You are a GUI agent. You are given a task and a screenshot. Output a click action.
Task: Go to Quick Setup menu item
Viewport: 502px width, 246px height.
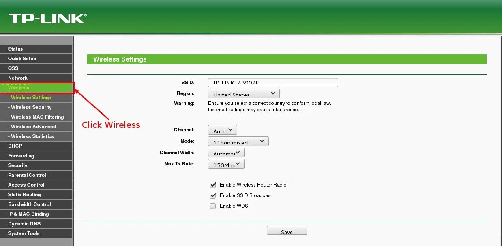click(36, 59)
